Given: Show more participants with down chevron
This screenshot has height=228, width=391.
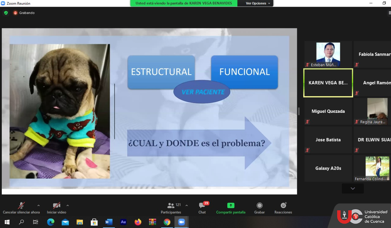Looking at the screenshot, I should tap(353, 188).
